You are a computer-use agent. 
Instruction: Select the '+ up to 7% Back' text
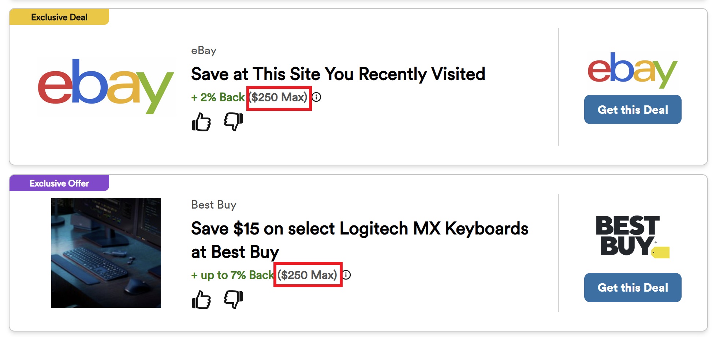[x=232, y=275]
